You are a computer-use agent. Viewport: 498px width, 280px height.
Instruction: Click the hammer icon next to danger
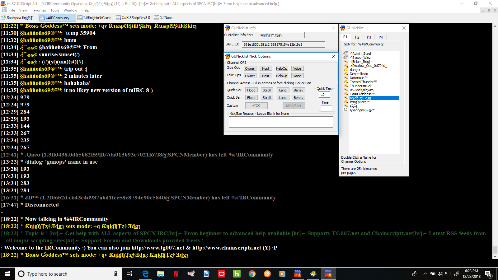[x=345, y=69]
